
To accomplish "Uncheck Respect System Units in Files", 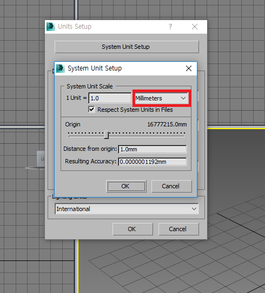I will [x=91, y=109].
